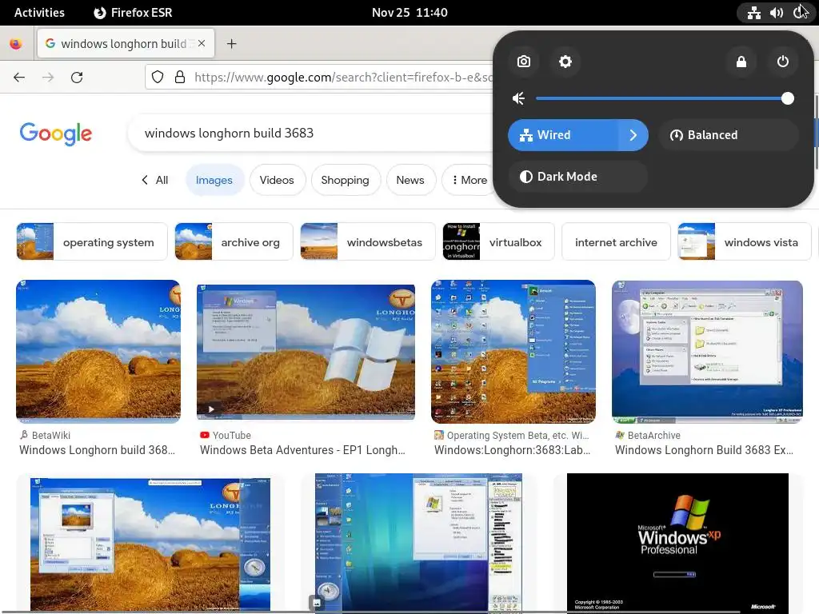Screen dimensions: 819x614
Task: Filter images by windows vista chip
Action: tap(745, 241)
